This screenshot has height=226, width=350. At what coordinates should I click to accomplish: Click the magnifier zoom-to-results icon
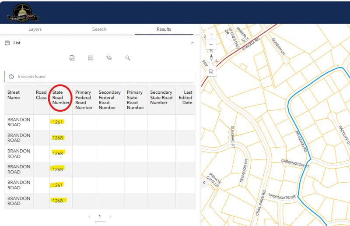coord(128,58)
